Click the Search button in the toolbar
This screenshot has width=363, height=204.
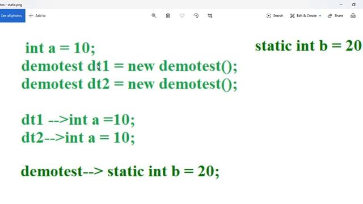[x=275, y=16]
